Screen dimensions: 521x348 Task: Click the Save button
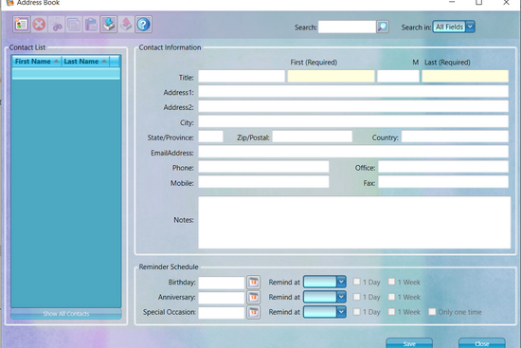(409, 343)
